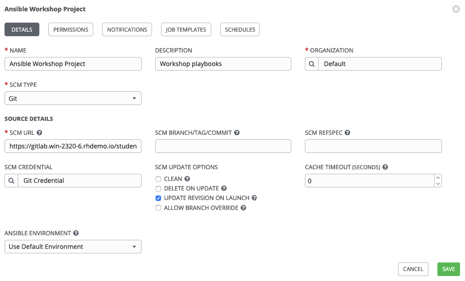The width and height of the screenshot is (465, 281).
Task: Increase Cache Timeout with stepper up arrow
Action: click(437, 178)
